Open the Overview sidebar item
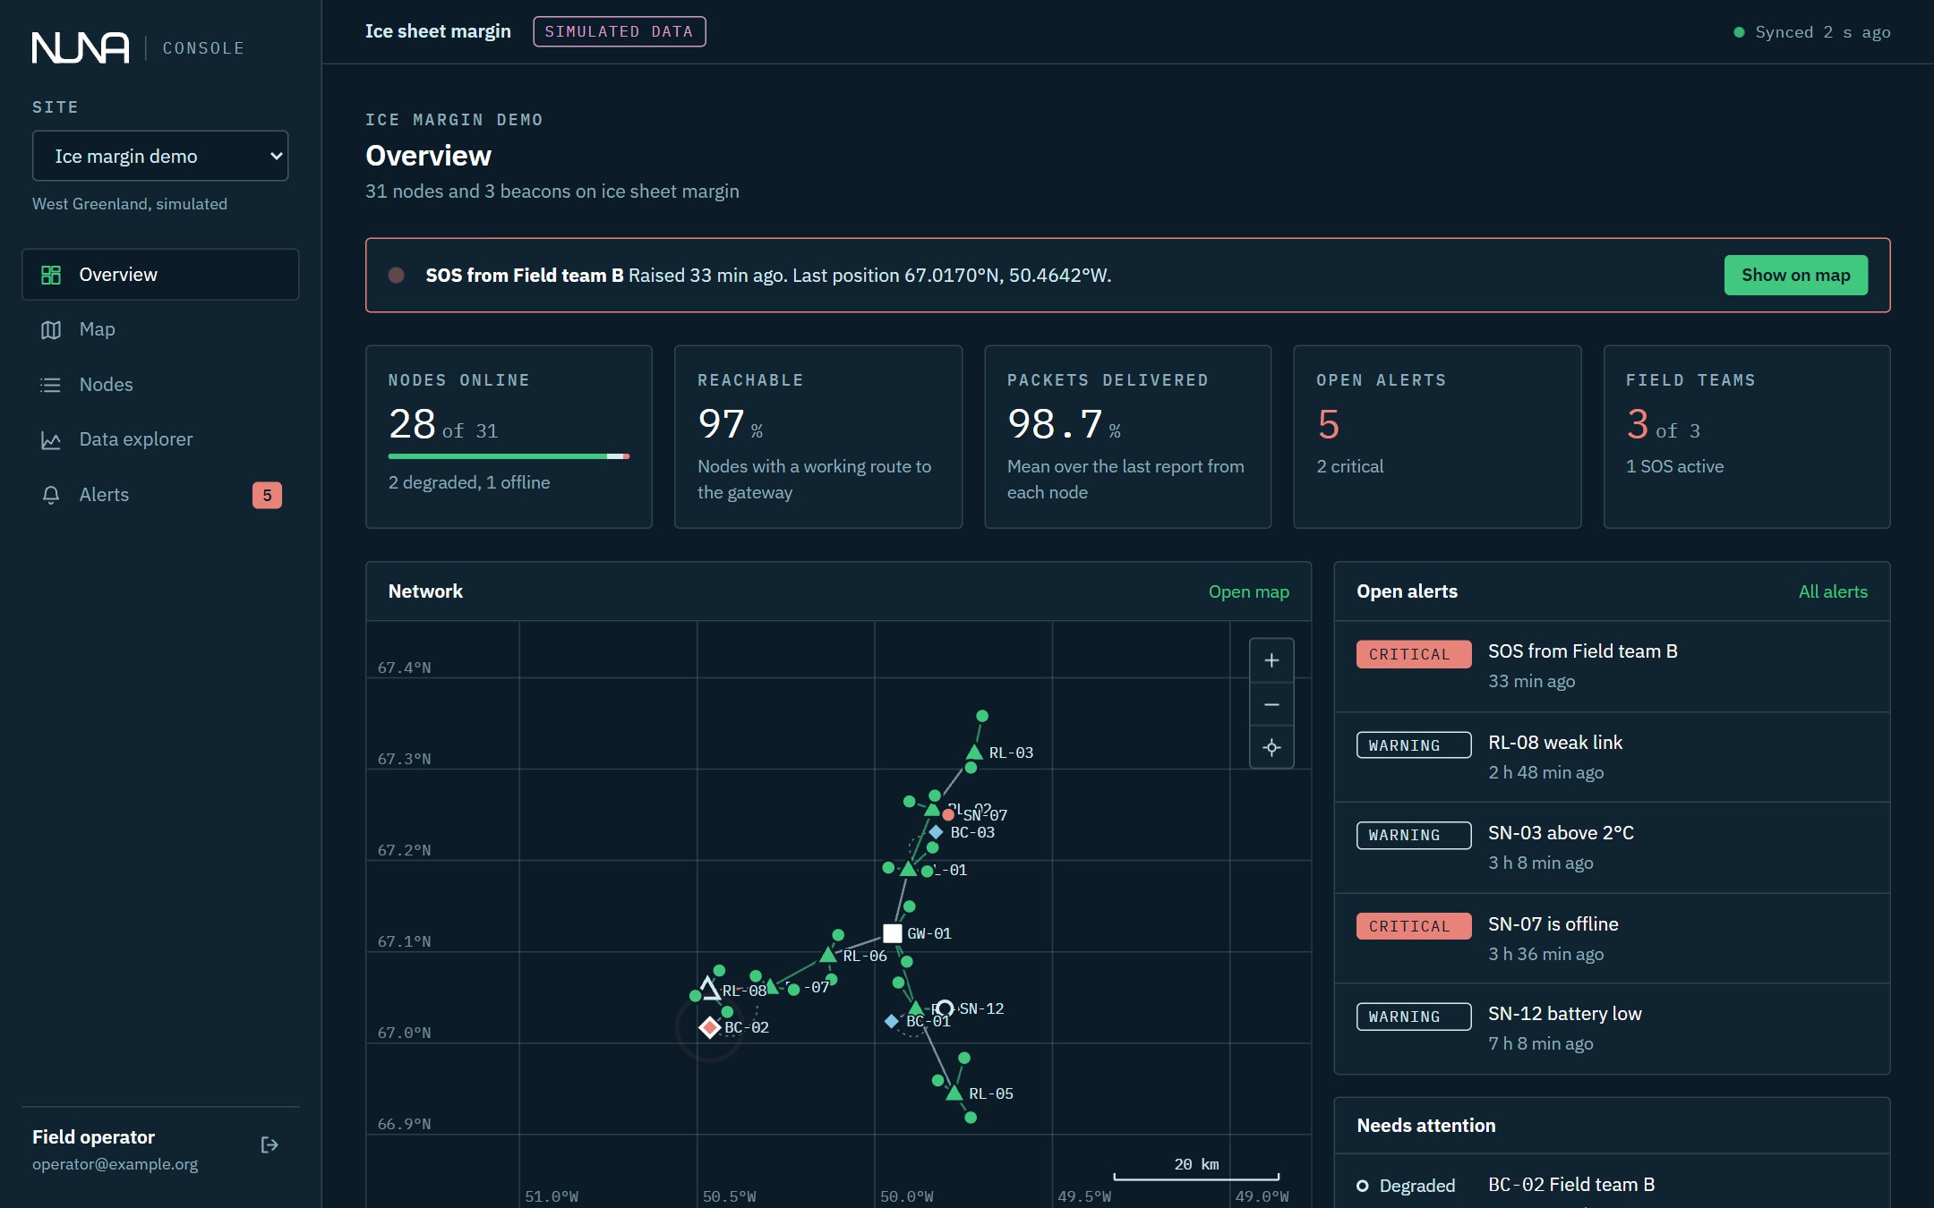1934x1208 pixels. tap(160, 275)
